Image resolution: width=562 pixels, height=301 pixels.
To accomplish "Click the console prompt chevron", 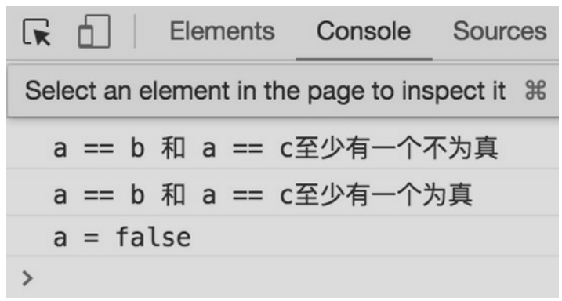I will pos(27,278).
